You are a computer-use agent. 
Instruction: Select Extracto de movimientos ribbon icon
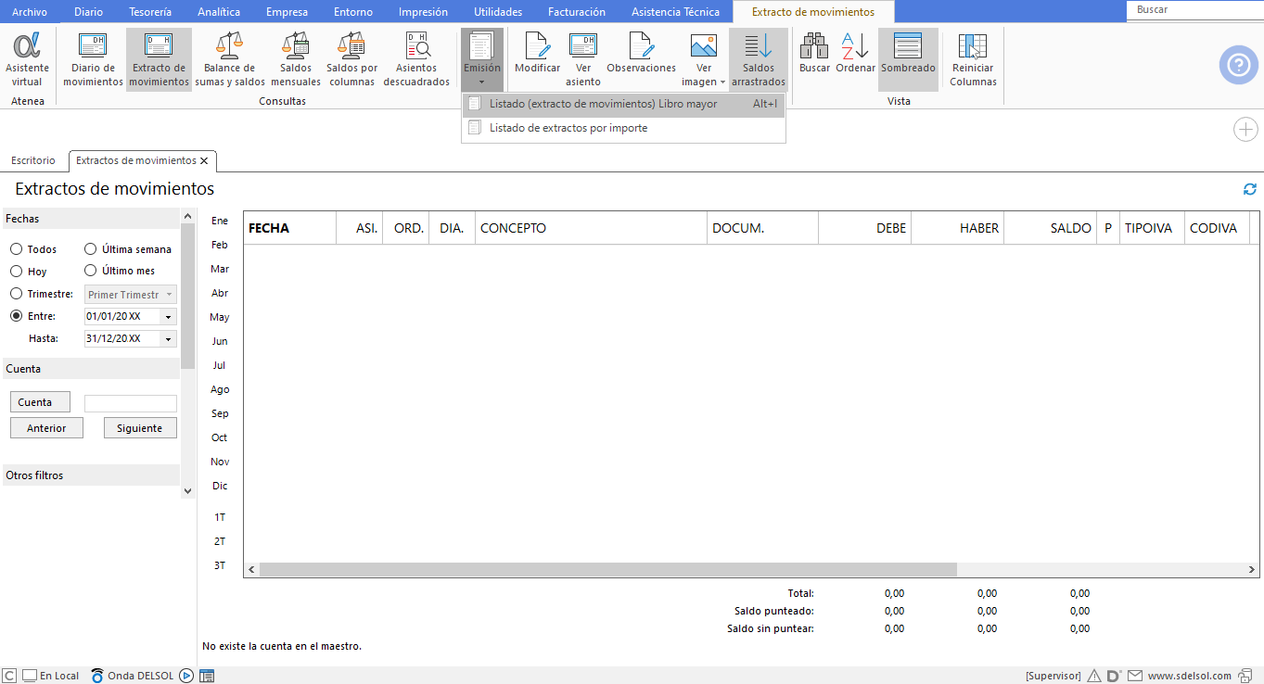click(x=159, y=60)
